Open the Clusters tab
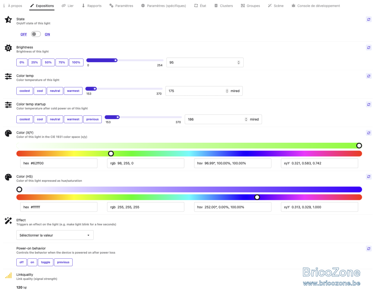 223,6
